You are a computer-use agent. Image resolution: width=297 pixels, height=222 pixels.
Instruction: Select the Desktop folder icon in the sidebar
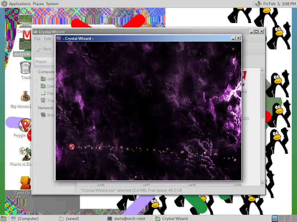click(43, 86)
